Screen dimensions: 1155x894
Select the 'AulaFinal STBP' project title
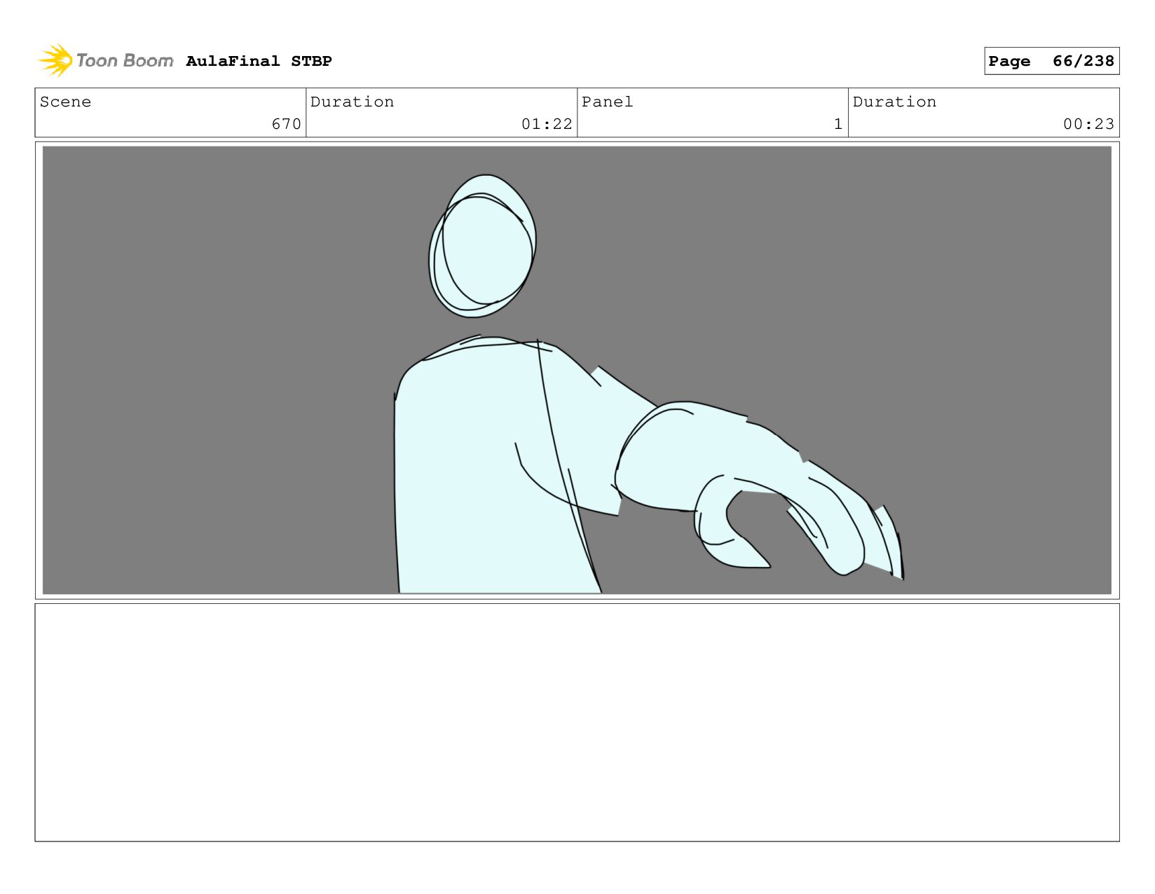[x=259, y=61]
